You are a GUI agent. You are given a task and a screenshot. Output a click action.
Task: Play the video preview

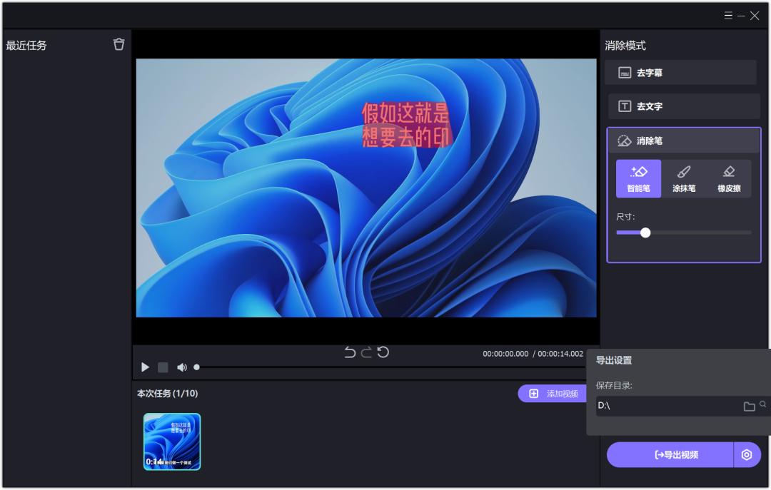coord(145,367)
